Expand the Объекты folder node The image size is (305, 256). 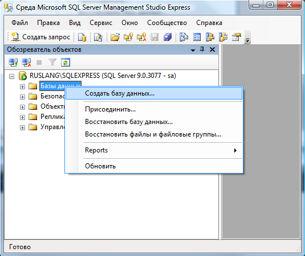(x=23, y=107)
